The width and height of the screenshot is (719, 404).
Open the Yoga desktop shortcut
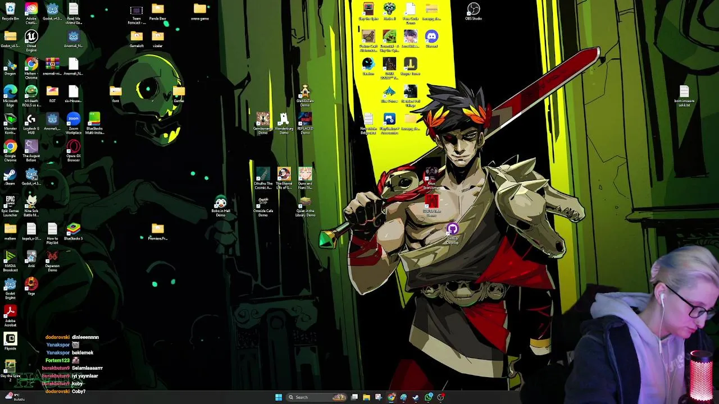pos(31,286)
